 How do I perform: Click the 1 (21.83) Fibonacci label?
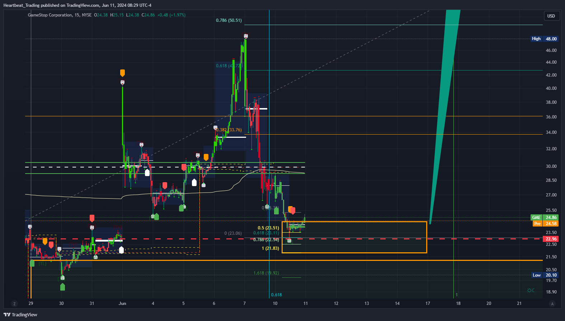click(270, 248)
